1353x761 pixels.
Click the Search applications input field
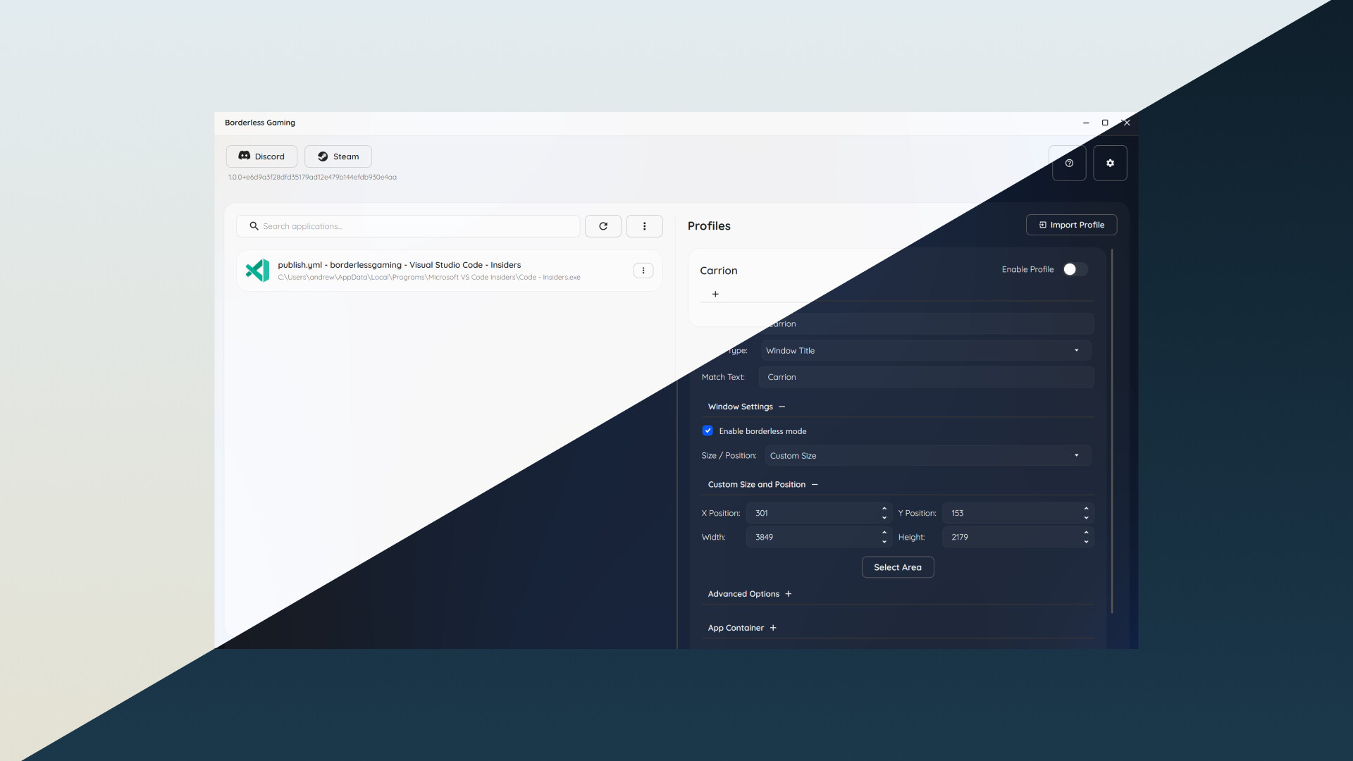[409, 225]
